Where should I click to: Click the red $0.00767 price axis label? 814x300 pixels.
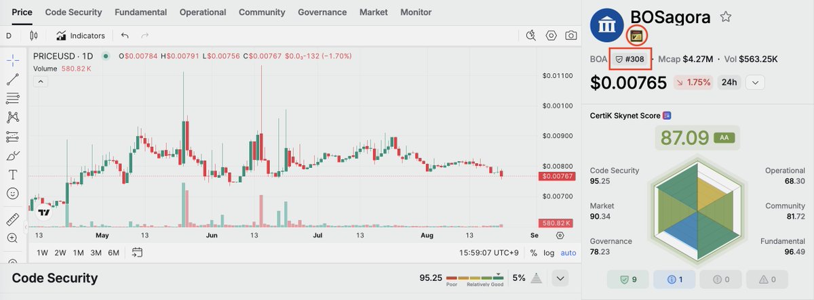tap(557, 176)
